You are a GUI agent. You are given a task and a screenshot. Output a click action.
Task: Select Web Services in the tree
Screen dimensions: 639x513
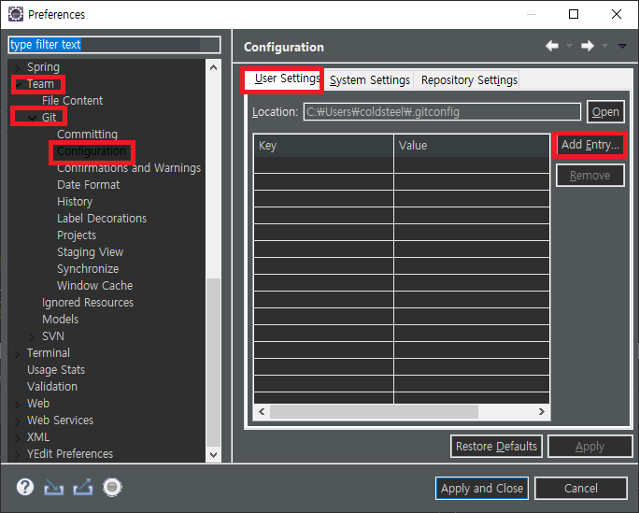60,420
